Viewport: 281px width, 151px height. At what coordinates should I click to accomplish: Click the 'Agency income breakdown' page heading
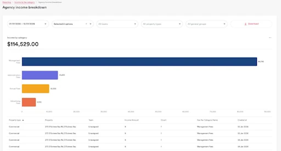[24, 7]
